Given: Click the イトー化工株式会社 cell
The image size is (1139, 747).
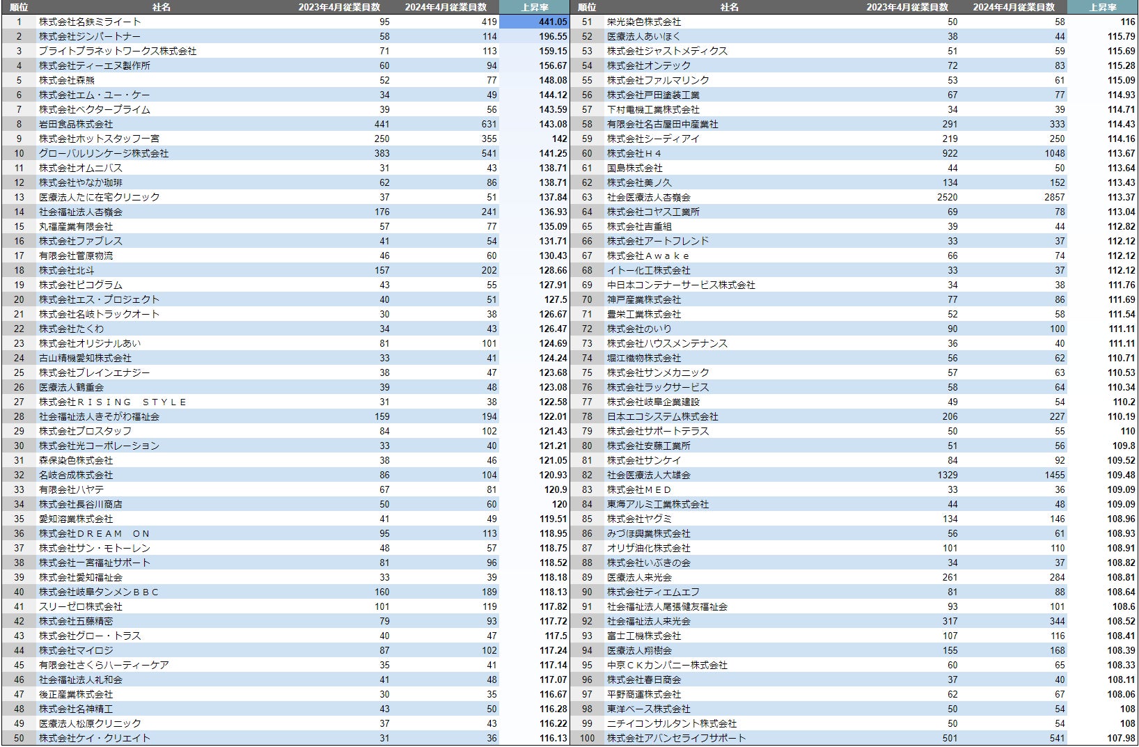Looking at the screenshot, I should point(649,270).
